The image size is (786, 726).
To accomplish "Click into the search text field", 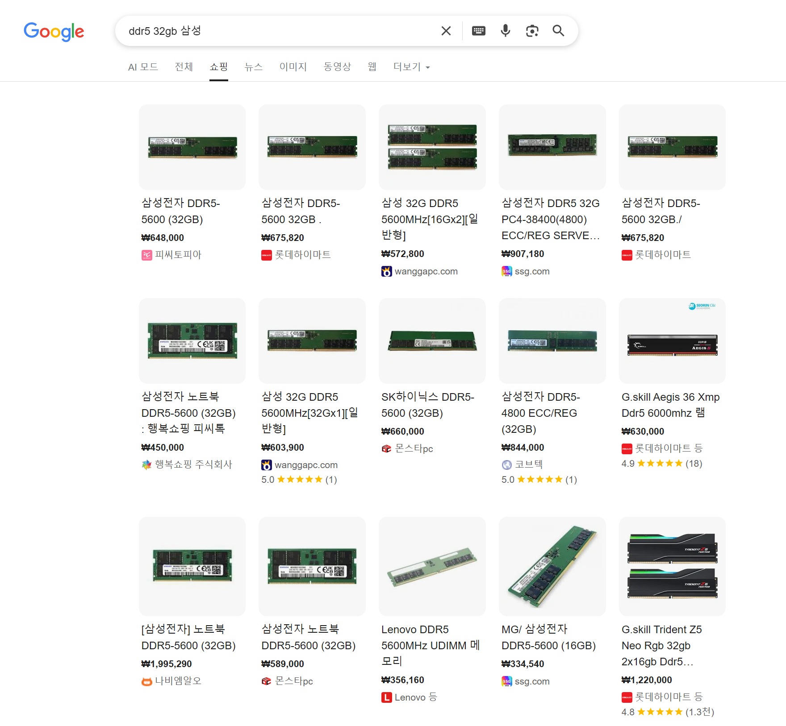I will click(x=277, y=31).
